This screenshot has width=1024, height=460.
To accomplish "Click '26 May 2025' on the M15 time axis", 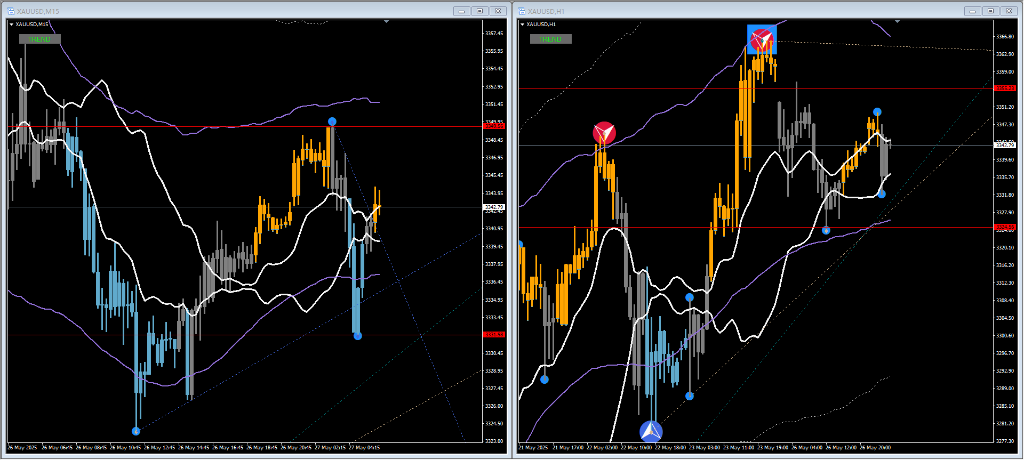I will click(x=22, y=448).
